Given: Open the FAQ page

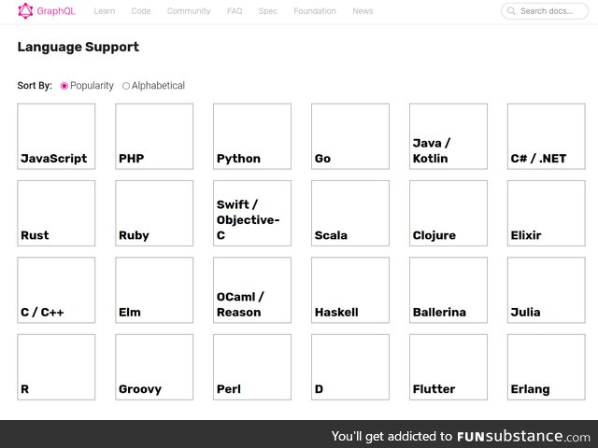Looking at the screenshot, I should [x=234, y=11].
